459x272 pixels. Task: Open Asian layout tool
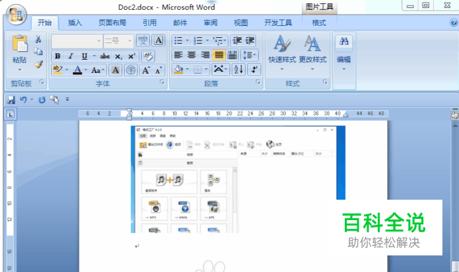(220, 70)
